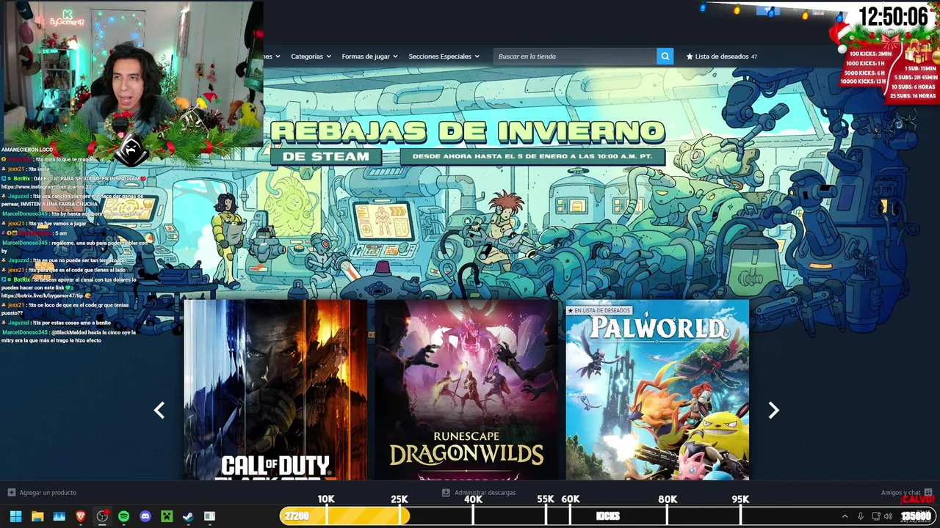Click the yellow kicks progress bar at 27200
Viewport: 940px width, 528px height.
point(344,516)
